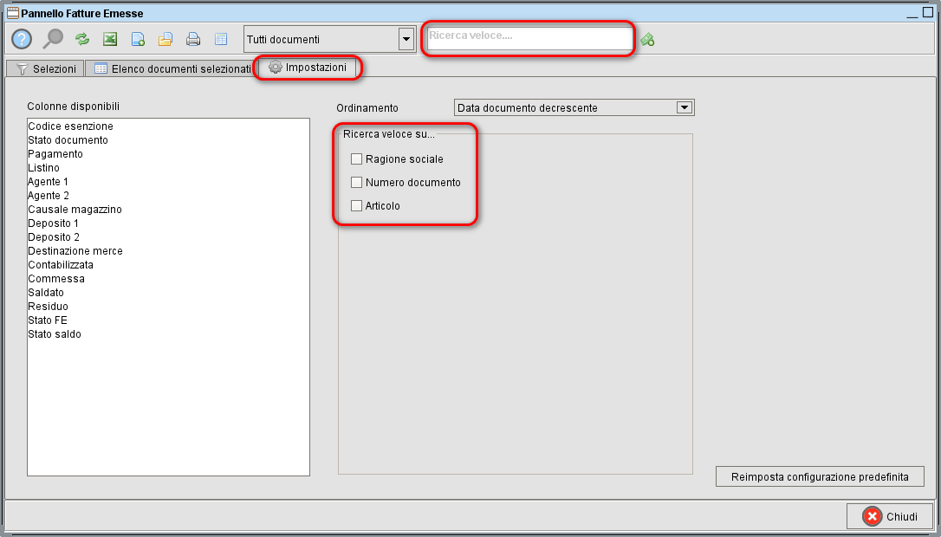941x537 pixels.
Task: Refresh the document list with green arrows icon
Action: pos(81,38)
